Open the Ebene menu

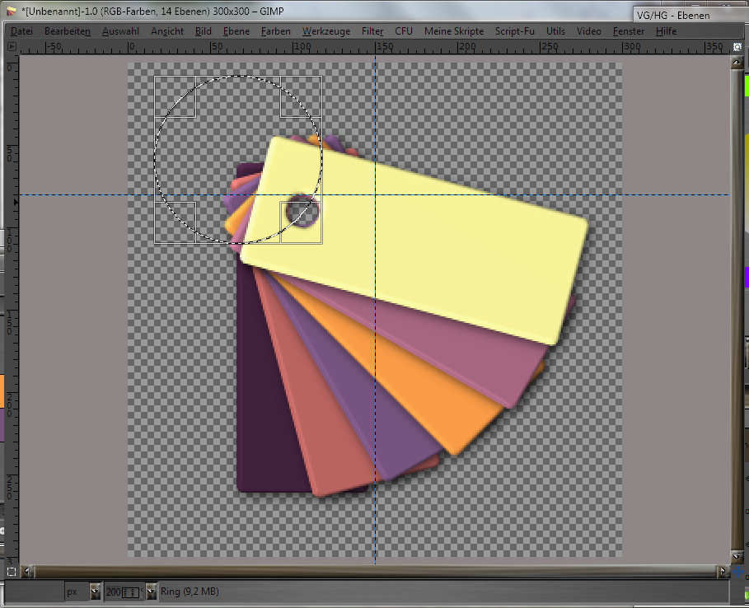(236, 31)
